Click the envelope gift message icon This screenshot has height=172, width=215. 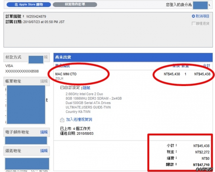click(x=62, y=120)
